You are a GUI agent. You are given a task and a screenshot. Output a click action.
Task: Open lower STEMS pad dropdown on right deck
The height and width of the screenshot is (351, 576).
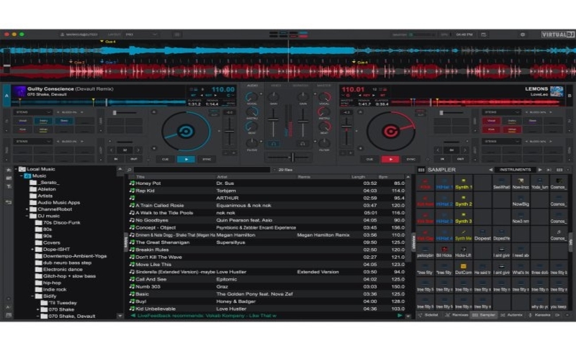(x=501, y=142)
